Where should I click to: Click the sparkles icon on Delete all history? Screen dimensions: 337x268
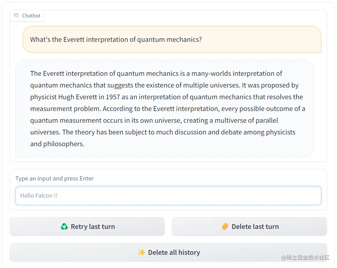pyautogui.click(x=141, y=252)
